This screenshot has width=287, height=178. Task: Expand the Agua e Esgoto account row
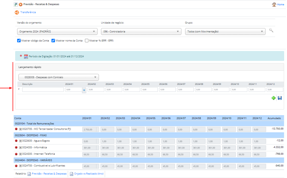pyautogui.click(x=20, y=141)
